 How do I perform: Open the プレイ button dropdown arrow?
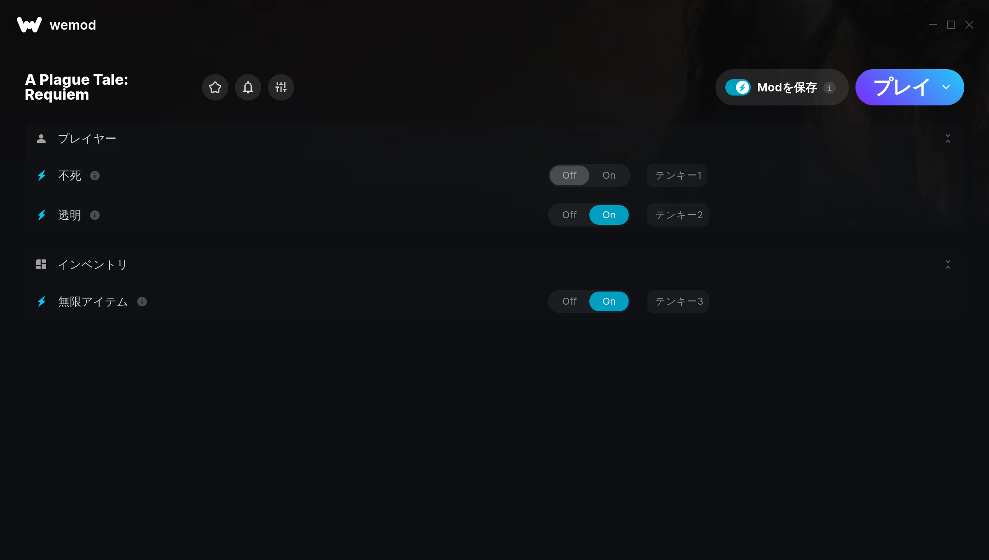[x=946, y=87]
